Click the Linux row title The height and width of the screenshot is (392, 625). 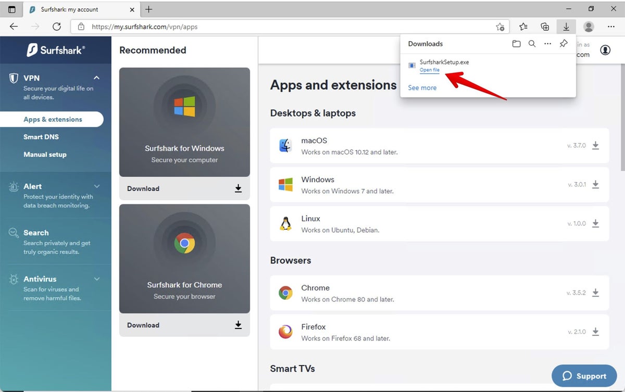[310, 219]
